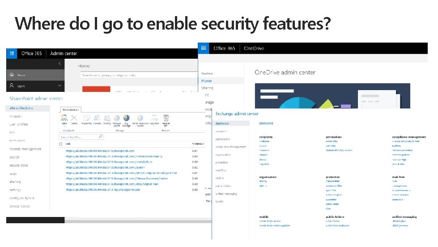The width and height of the screenshot is (438, 247).
Task: Open protection in Exchange admin sidebar
Action: click(x=221, y=163)
